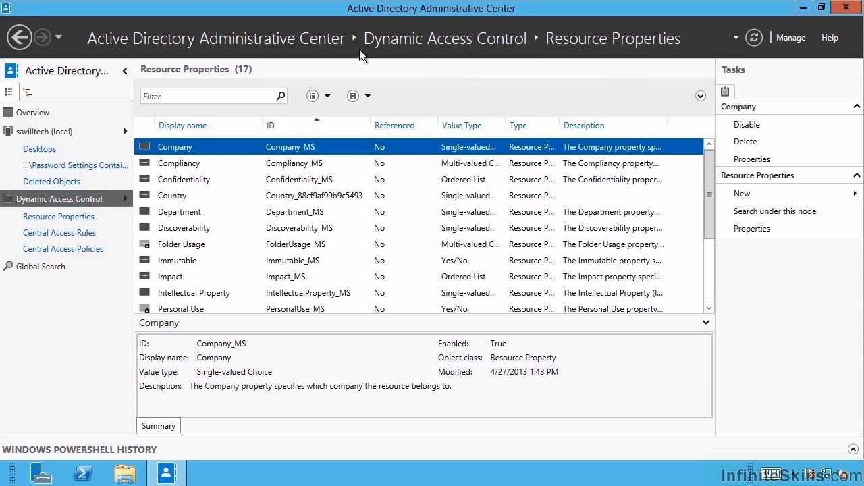Viewport: 864px width, 486px height.
Task: Collapse the Company details preview pane
Action: click(x=706, y=323)
